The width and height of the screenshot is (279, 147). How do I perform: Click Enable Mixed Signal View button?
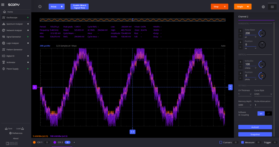click(79, 6)
